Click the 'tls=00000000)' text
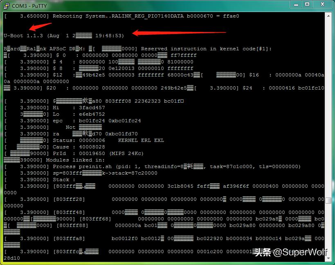The image size is (335, 265). coord(280,166)
